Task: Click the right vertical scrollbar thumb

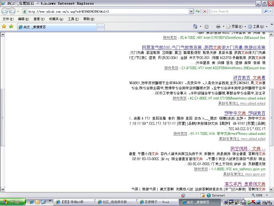Action: pos(271,117)
